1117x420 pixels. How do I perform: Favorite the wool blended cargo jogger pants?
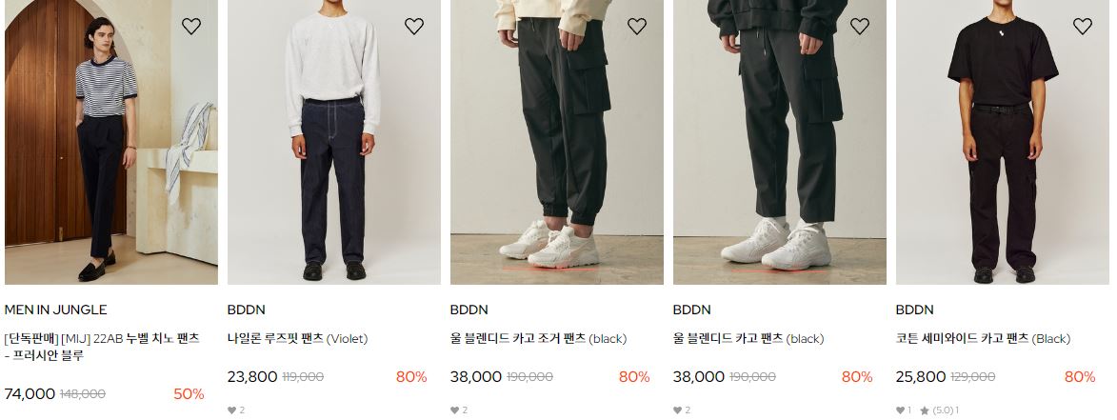tap(637, 27)
